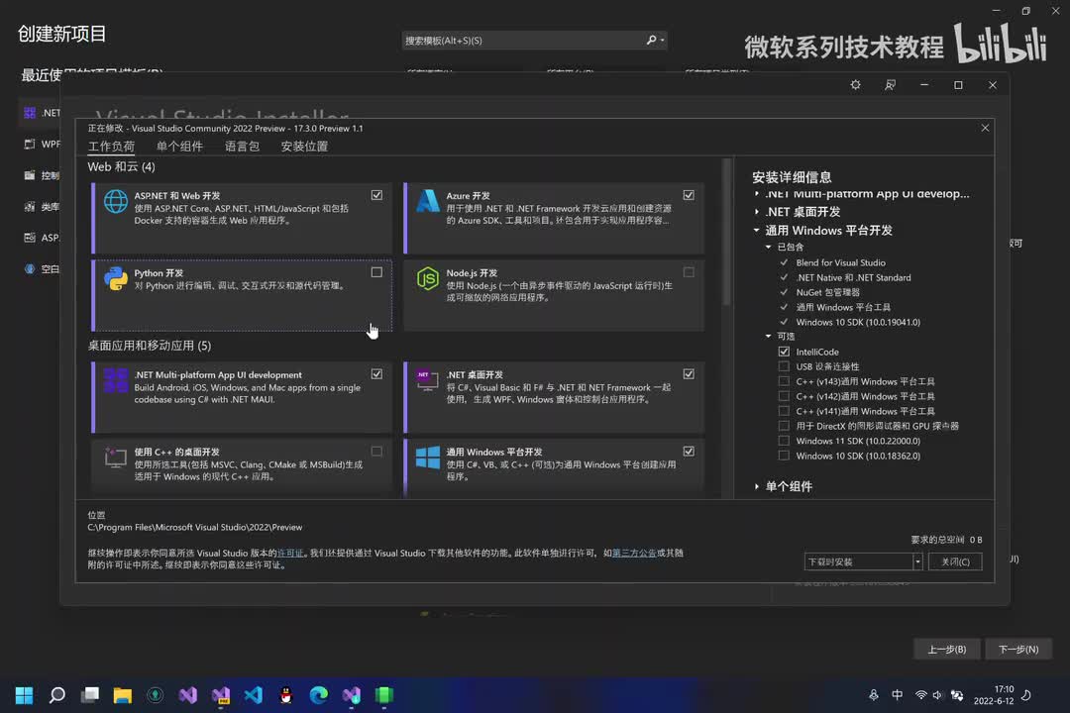Screen dimensions: 1070x713
Task: Open Visual Studio Preview taskbar icon
Action: coord(220,695)
